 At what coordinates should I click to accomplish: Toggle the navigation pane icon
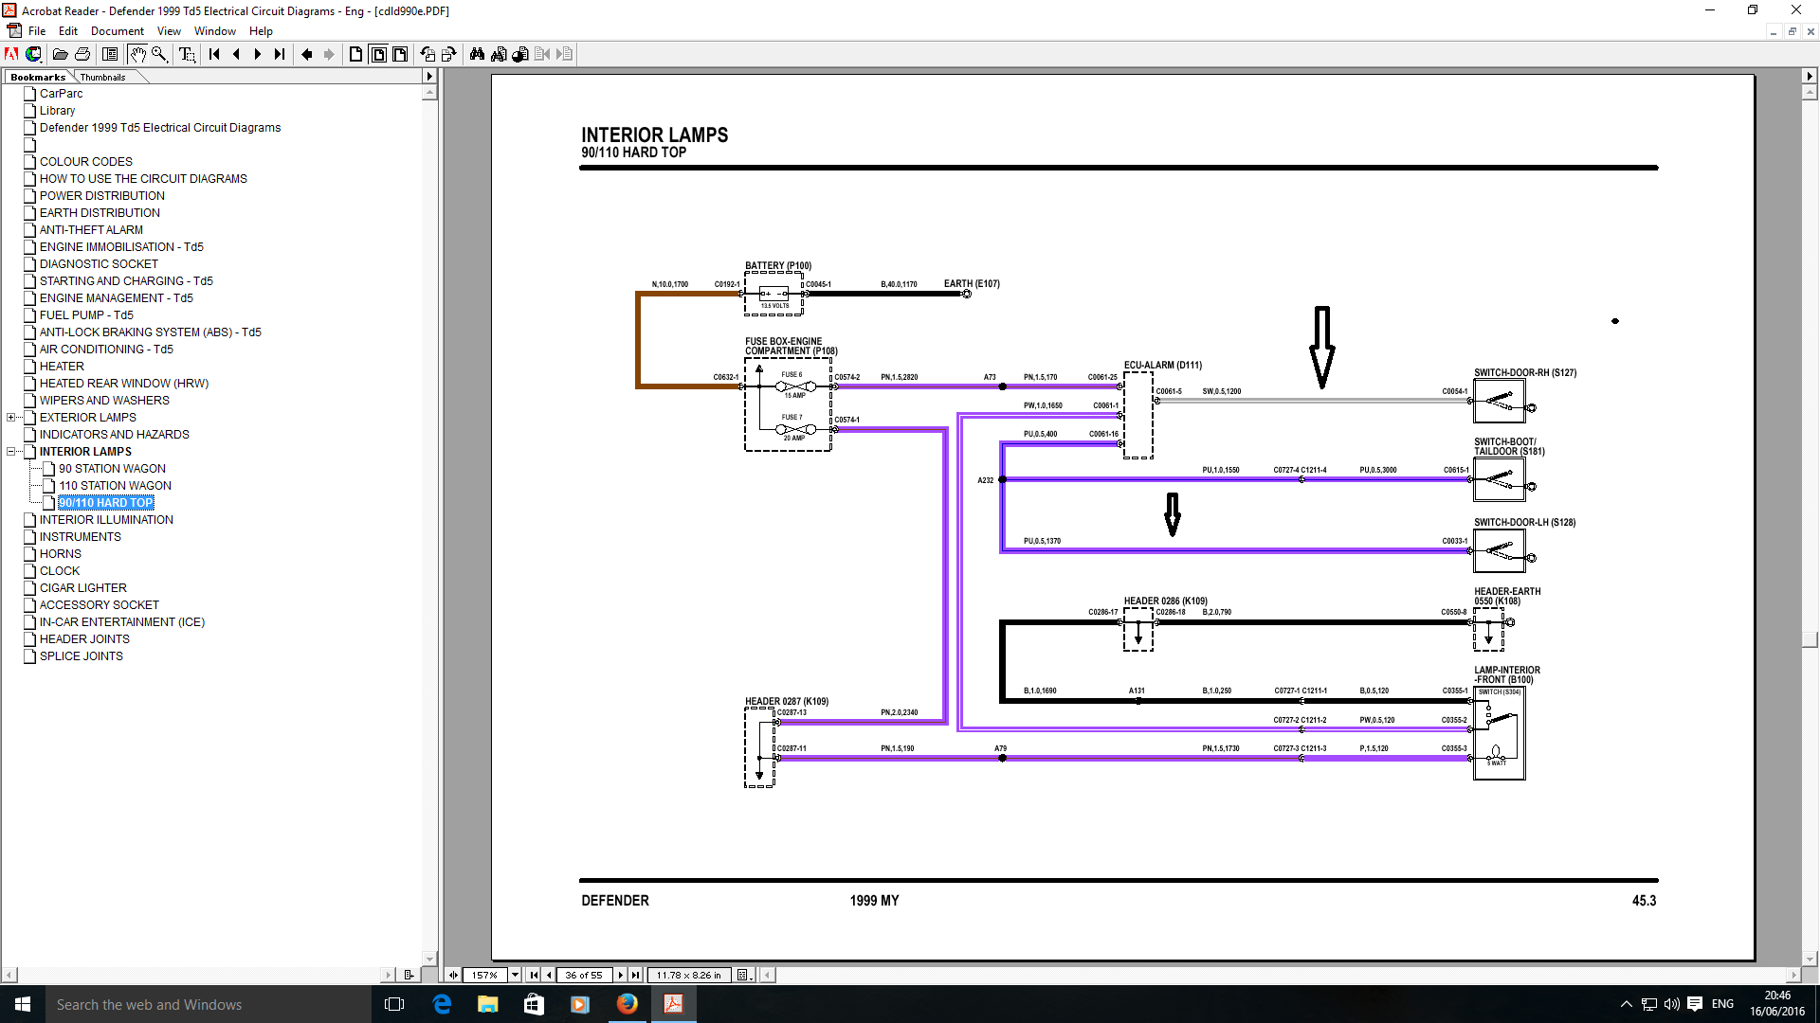pos(110,54)
